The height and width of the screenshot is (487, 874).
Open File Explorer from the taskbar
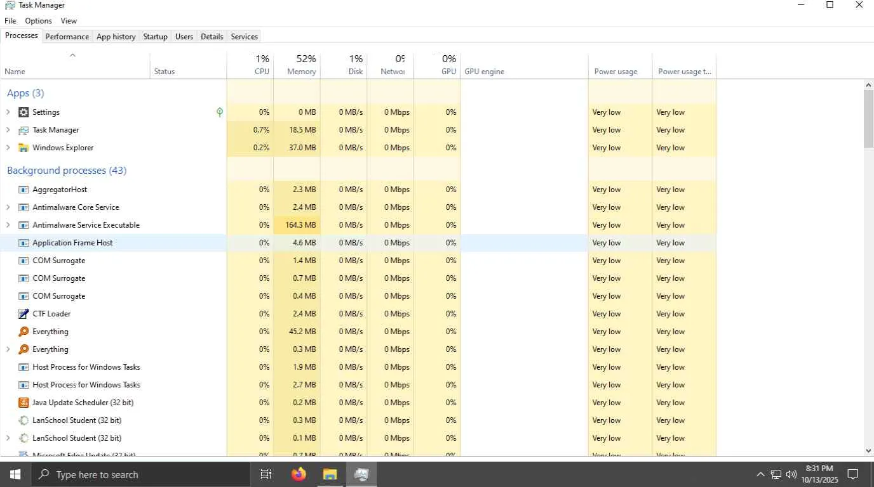[x=330, y=474]
